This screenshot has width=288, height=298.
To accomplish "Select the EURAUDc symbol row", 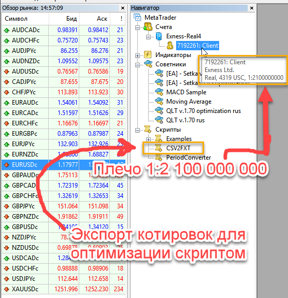I will click(x=63, y=103).
